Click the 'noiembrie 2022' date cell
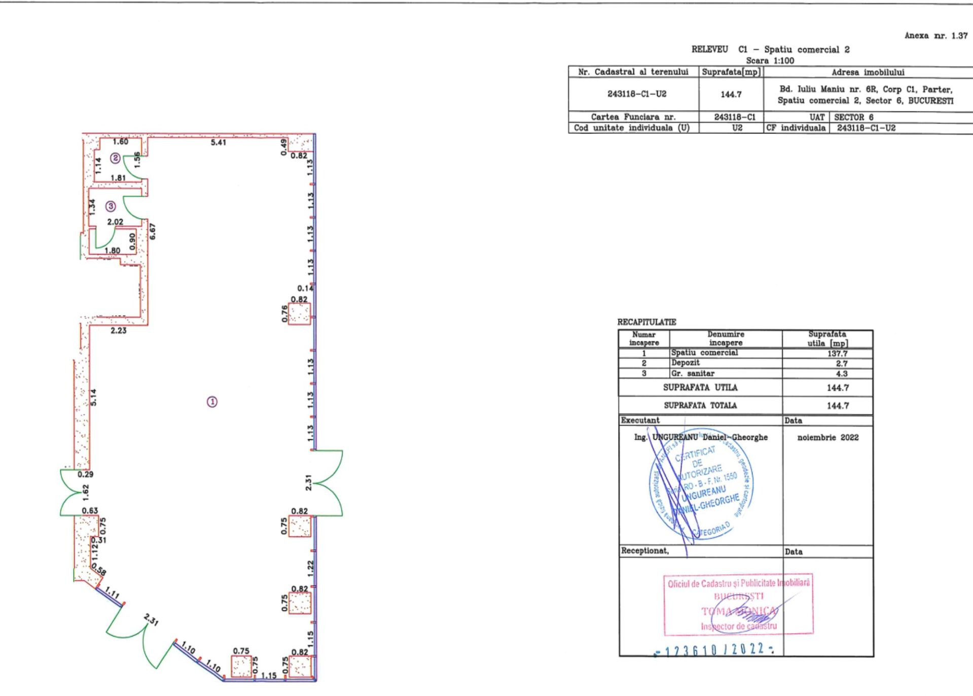The height and width of the screenshot is (696, 973). tap(827, 438)
